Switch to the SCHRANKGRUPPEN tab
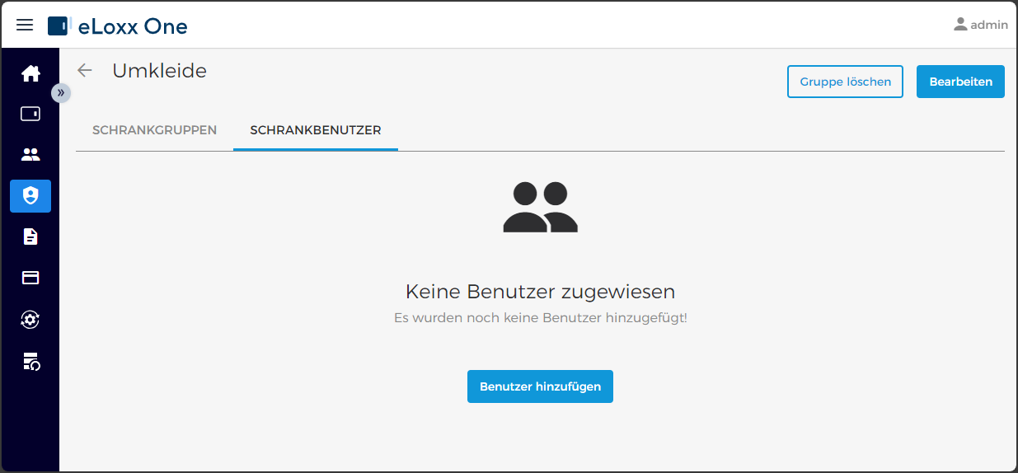The width and height of the screenshot is (1018, 473). point(155,130)
